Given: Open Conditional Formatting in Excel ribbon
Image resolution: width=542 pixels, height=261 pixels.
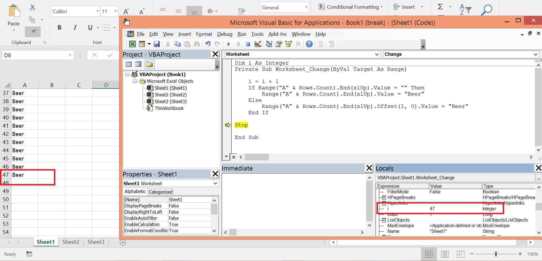Looking at the screenshot, I should coord(351,7).
